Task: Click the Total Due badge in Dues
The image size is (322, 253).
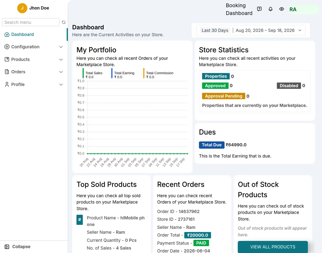Action: pyautogui.click(x=212, y=145)
